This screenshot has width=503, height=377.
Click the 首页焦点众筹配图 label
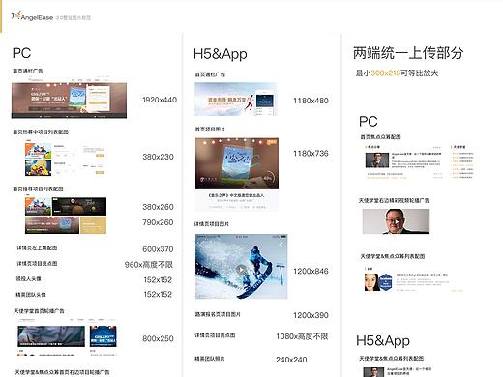tap(380, 136)
